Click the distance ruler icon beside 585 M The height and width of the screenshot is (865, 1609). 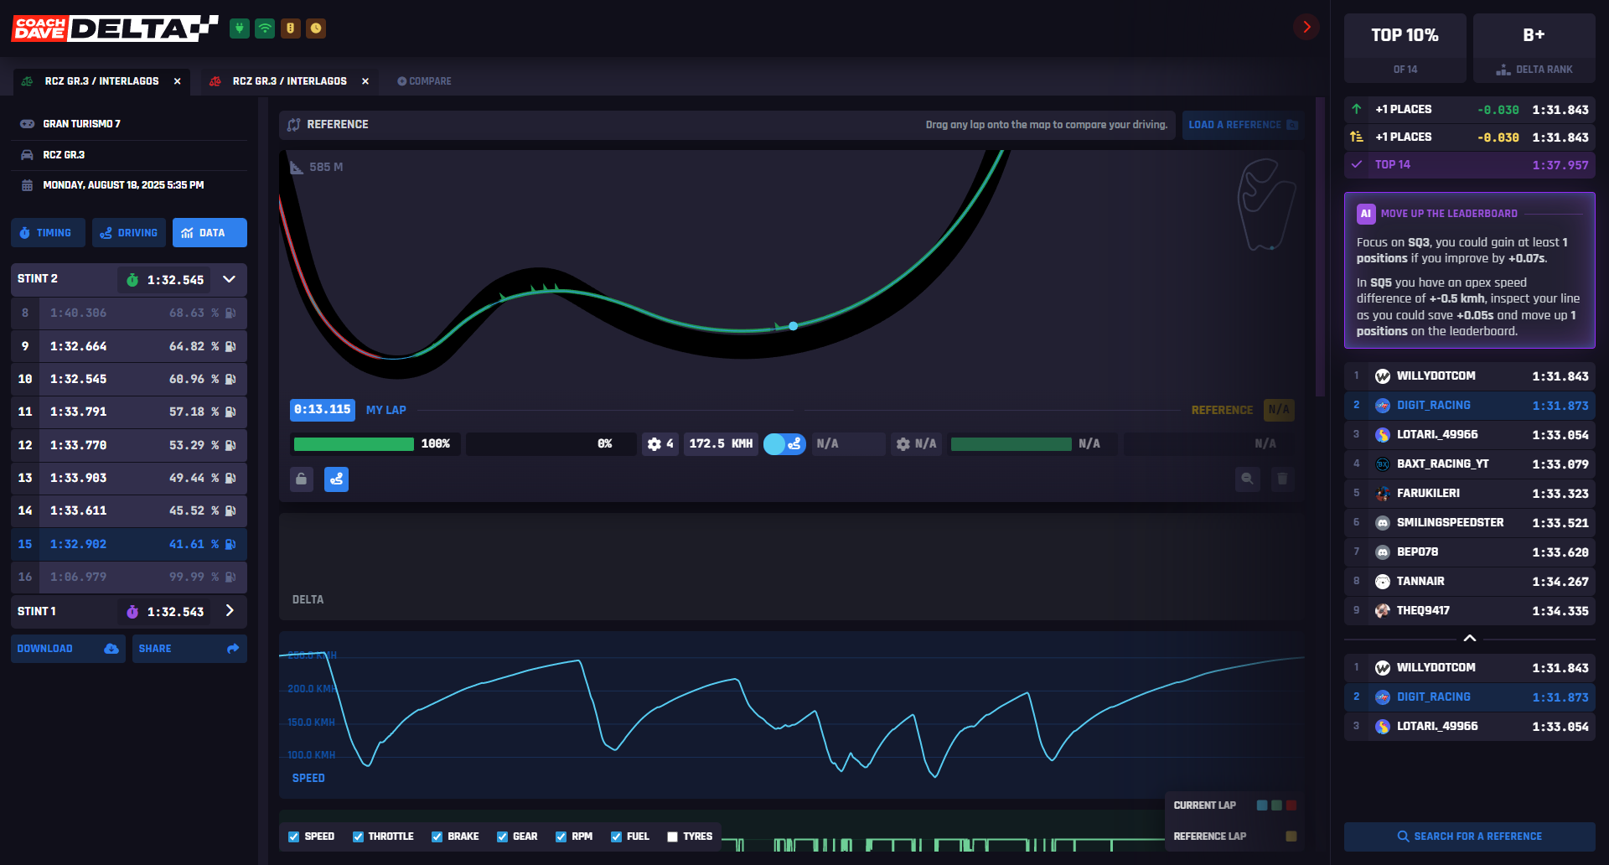(x=297, y=168)
